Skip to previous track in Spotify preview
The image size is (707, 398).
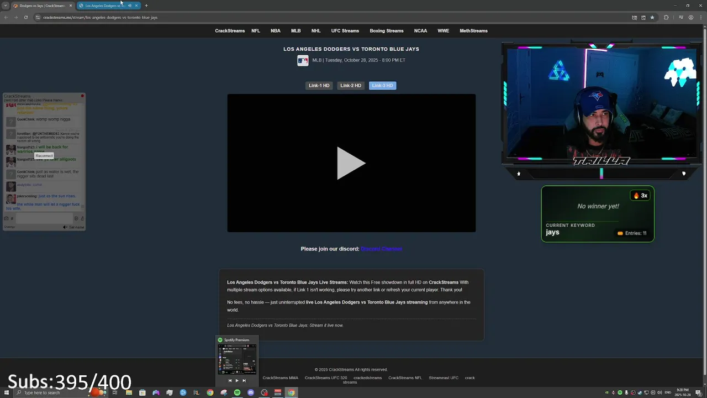(x=230, y=380)
